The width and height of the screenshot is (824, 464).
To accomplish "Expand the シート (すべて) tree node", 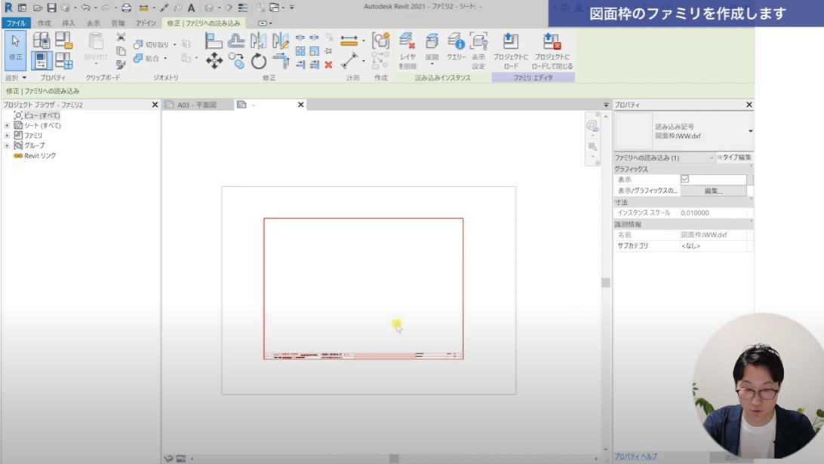I will click(x=8, y=126).
